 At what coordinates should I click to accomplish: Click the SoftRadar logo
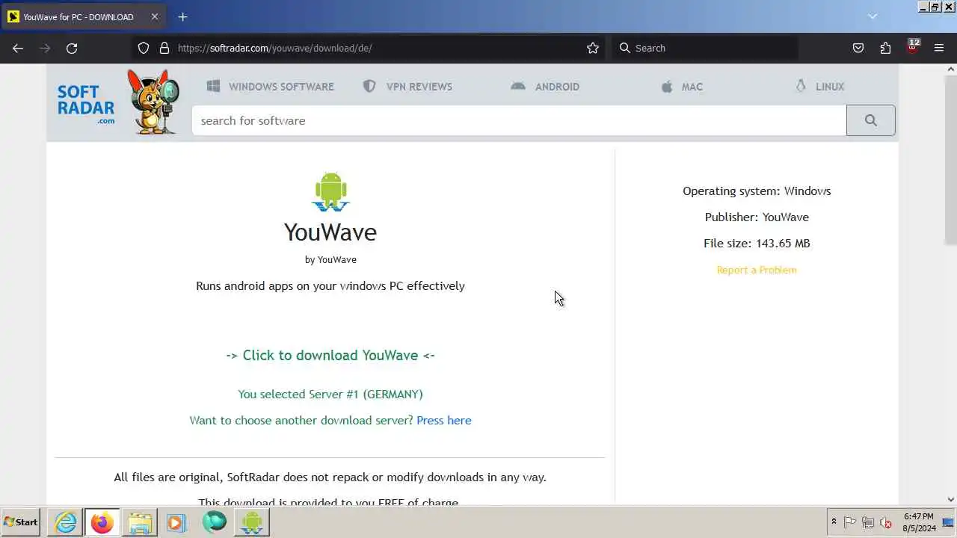(86, 104)
